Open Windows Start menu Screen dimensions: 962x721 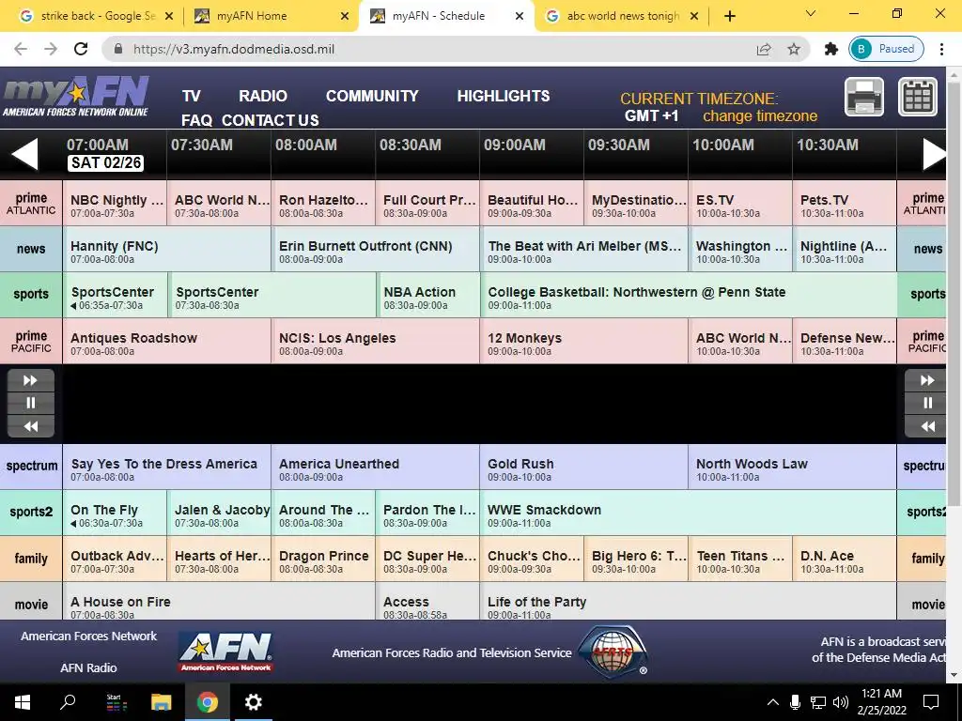(23, 702)
